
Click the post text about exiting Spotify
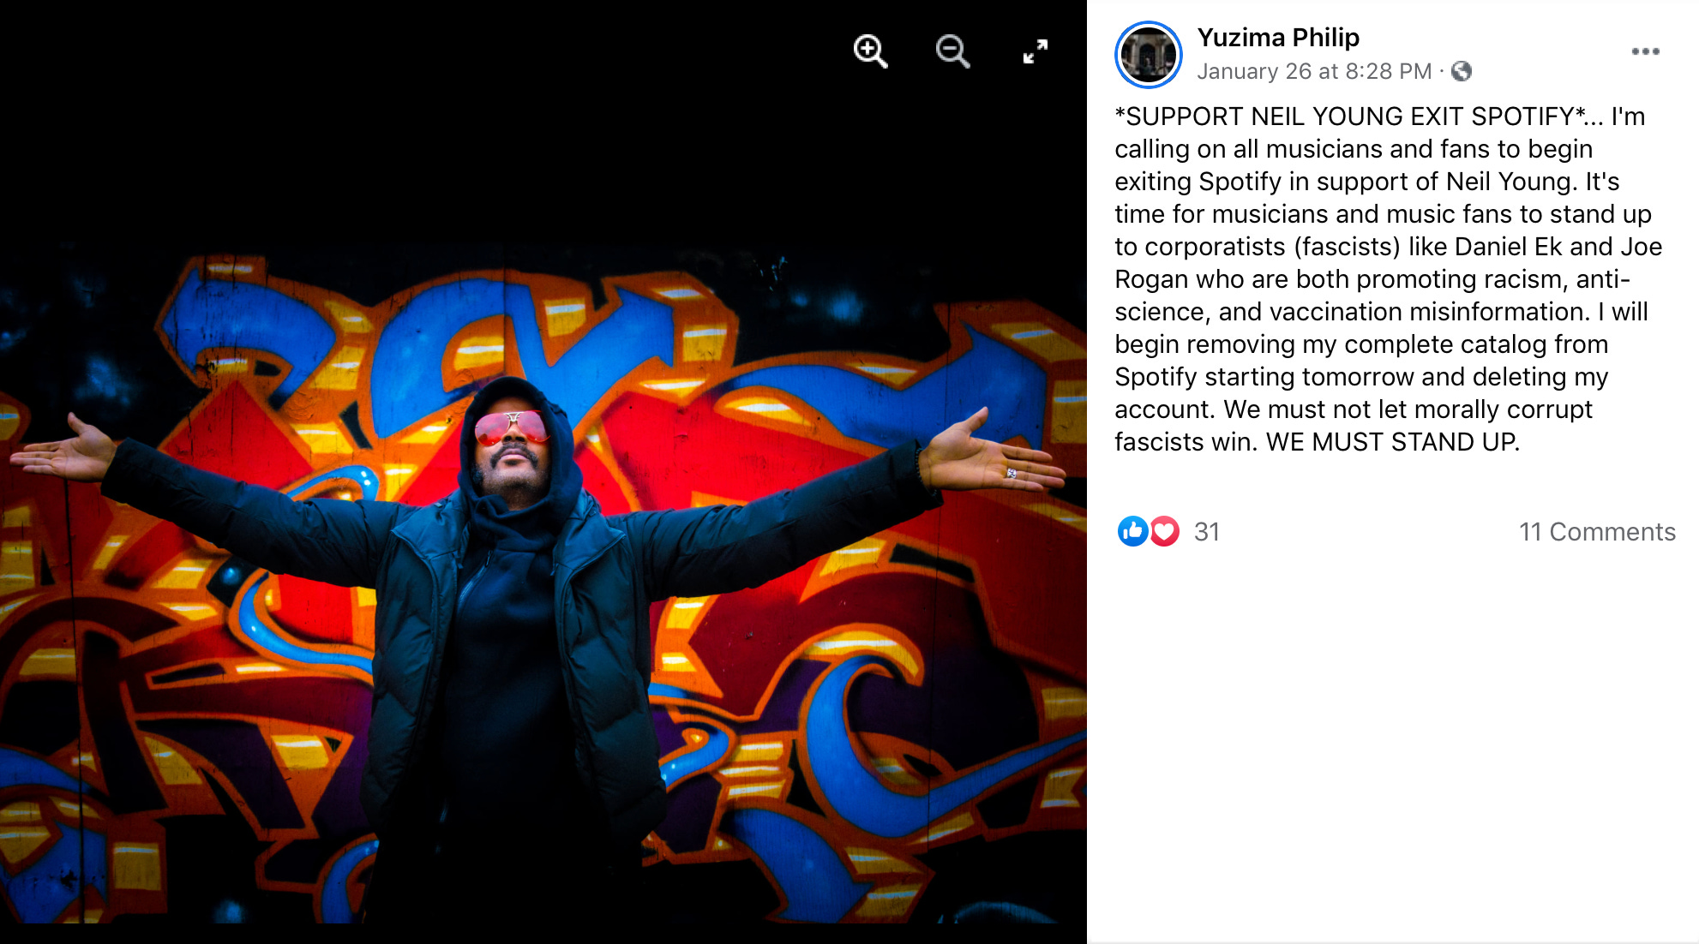1388,279
